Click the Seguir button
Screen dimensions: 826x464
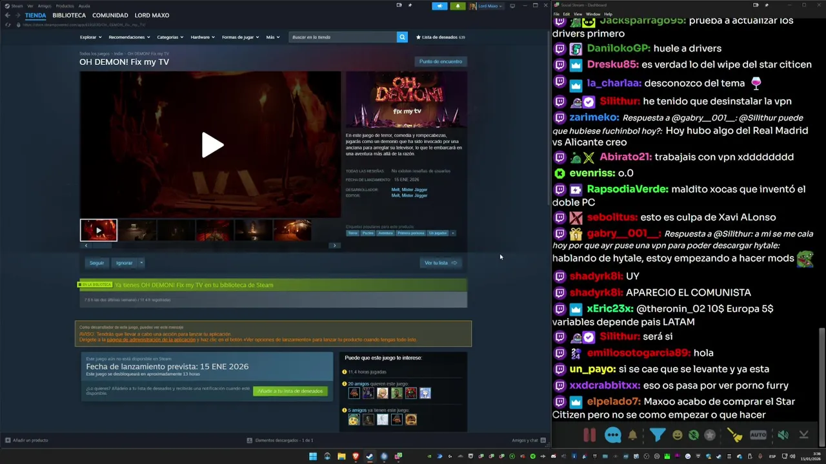97,263
